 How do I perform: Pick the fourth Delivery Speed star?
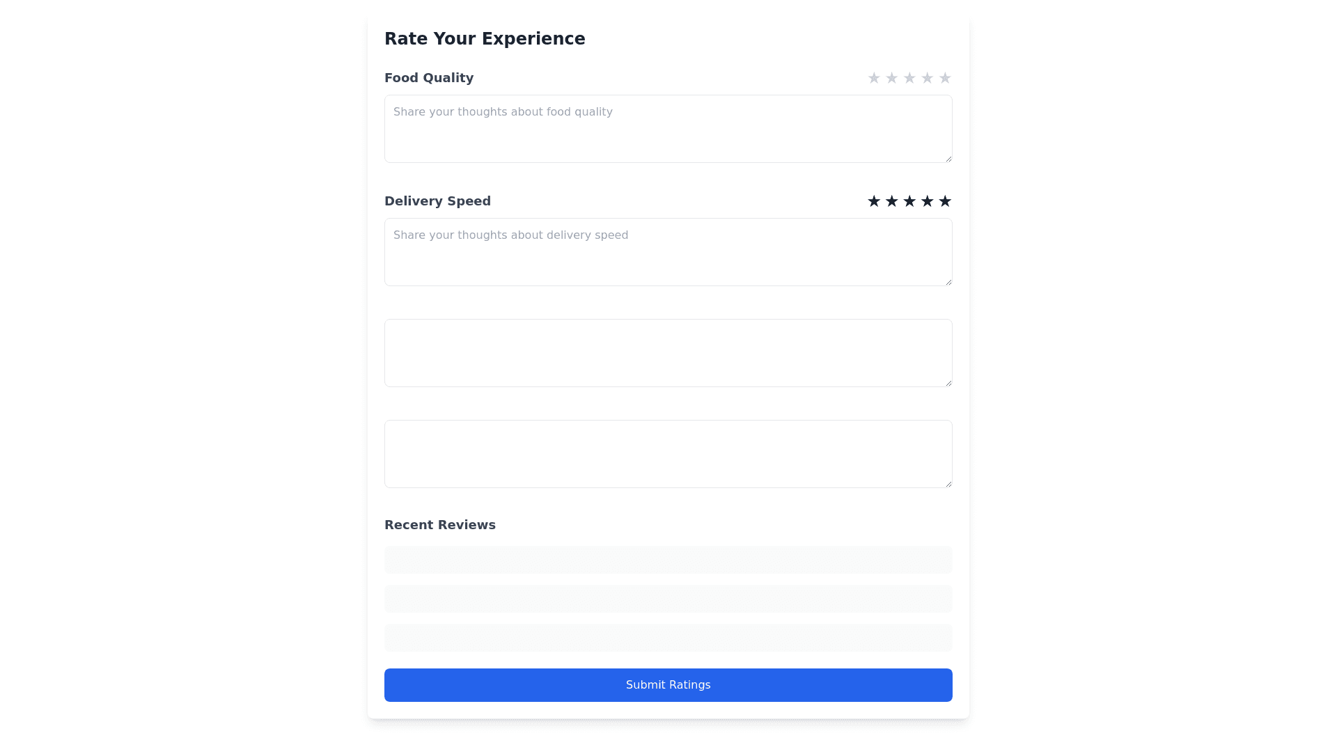[927, 201]
